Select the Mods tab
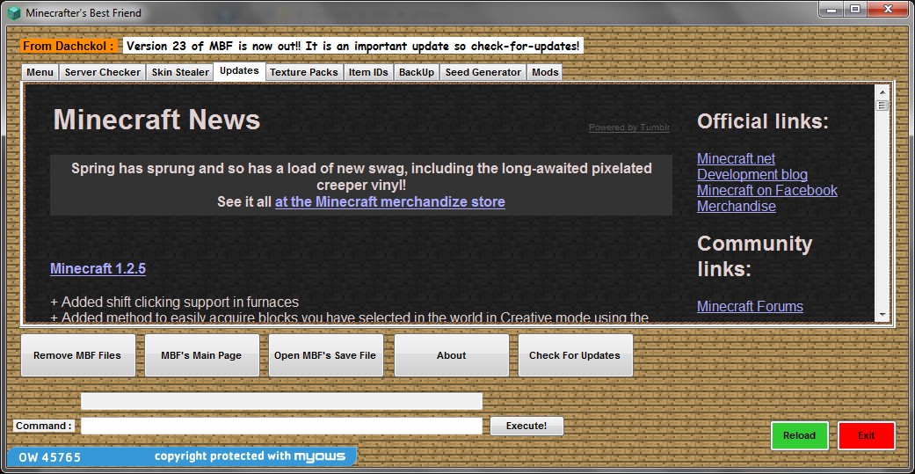 coord(545,72)
